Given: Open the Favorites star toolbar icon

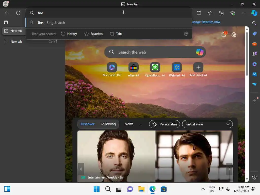Looking at the screenshot, I should (x=210, y=13).
